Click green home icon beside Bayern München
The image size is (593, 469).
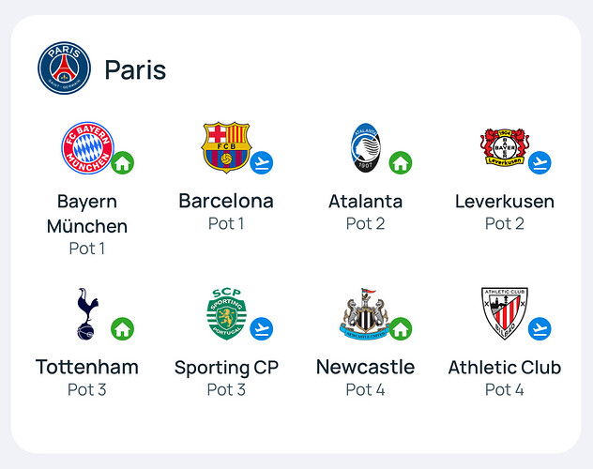[123, 163]
